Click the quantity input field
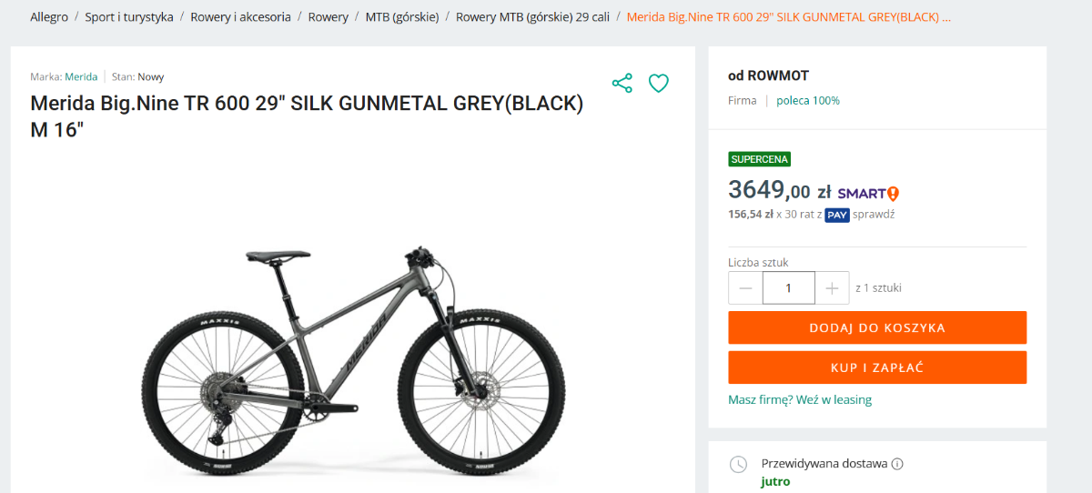The image size is (1092, 493). 788,288
